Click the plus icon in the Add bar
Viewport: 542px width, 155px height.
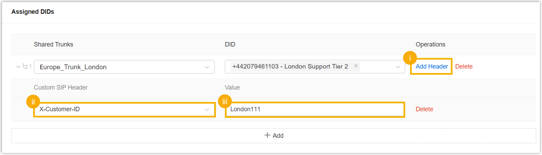pyautogui.click(x=267, y=135)
